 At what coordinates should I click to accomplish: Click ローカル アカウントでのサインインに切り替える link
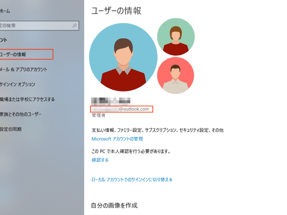(x=132, y=180)
